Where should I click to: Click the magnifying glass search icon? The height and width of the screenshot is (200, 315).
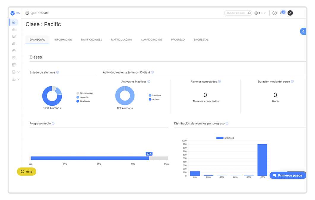pyautogui.click(x=249, y=13)
